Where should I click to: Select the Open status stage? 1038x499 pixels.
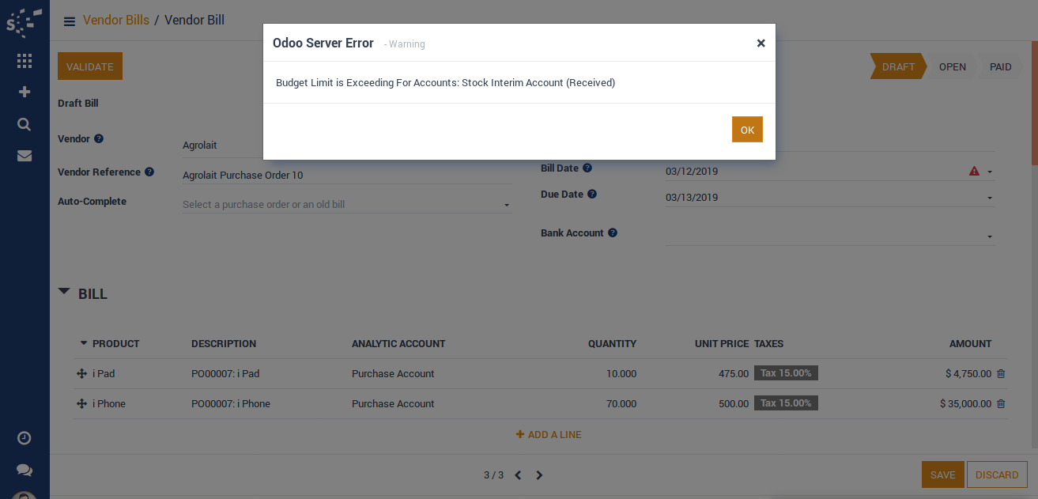(x=952, y=67)
